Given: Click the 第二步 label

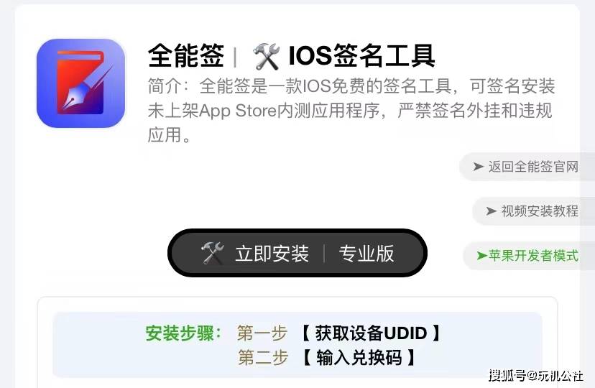Looking at the screenshot, I should (x=263, y=357).
